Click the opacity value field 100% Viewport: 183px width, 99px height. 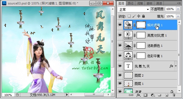170,9
